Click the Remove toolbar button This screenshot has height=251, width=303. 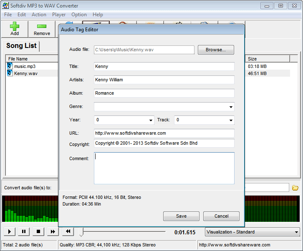[42, 29]
